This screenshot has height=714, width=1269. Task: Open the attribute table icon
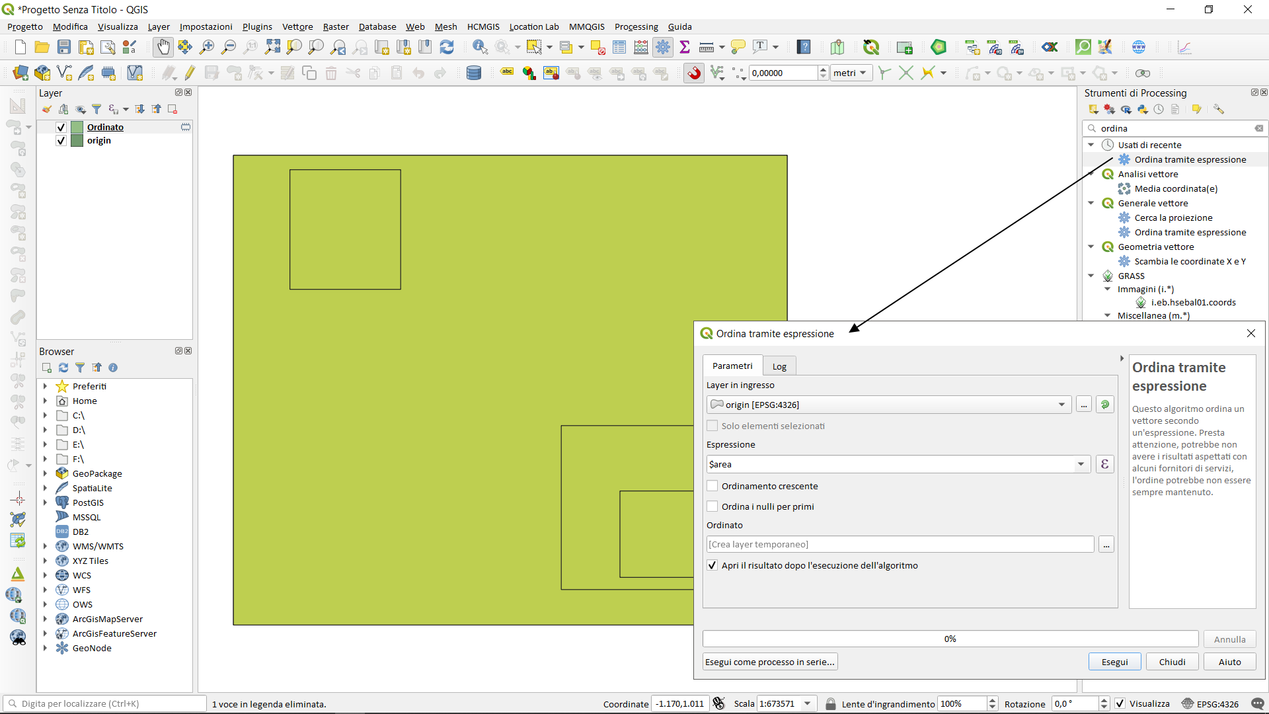(619, 47)
